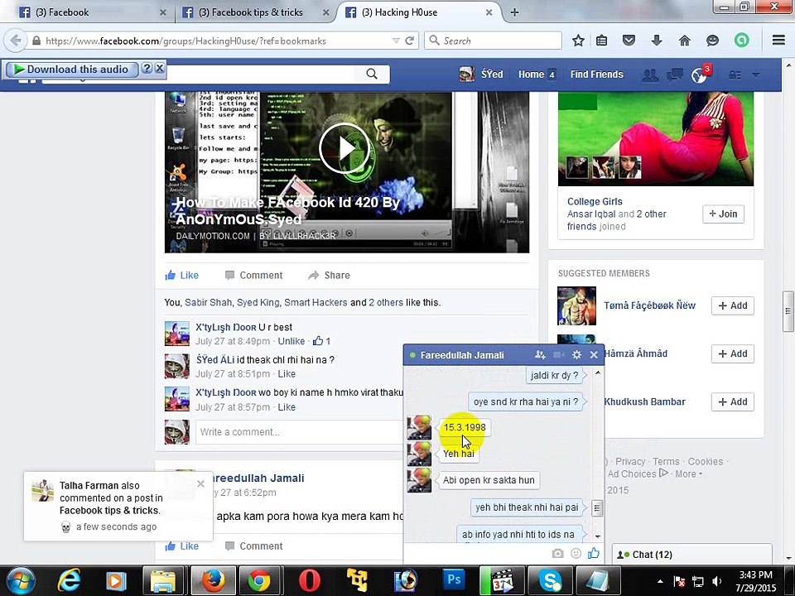The image size is (795, 596).
Task: Open the bookmarks list icon in toolbar
Action: click(601, 41)
